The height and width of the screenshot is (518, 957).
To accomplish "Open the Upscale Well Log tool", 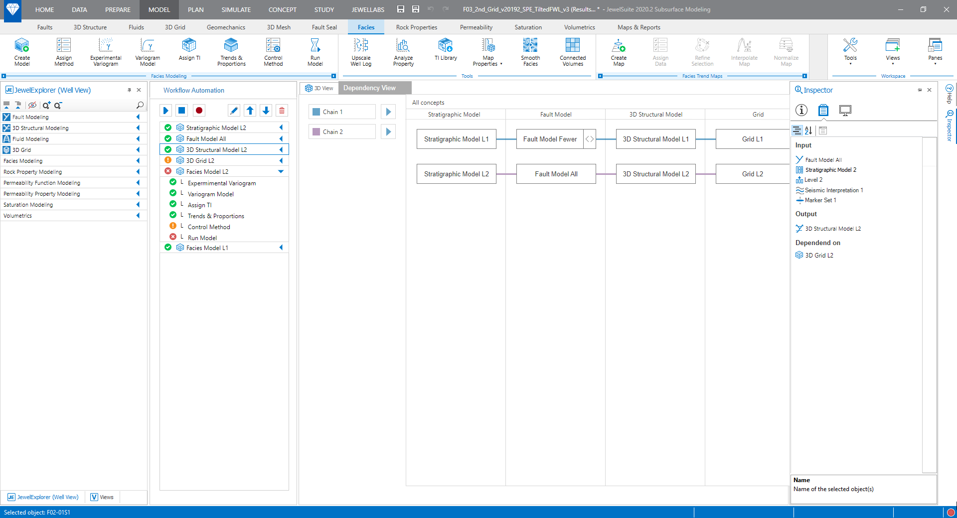I will click(x=361, y=51).
